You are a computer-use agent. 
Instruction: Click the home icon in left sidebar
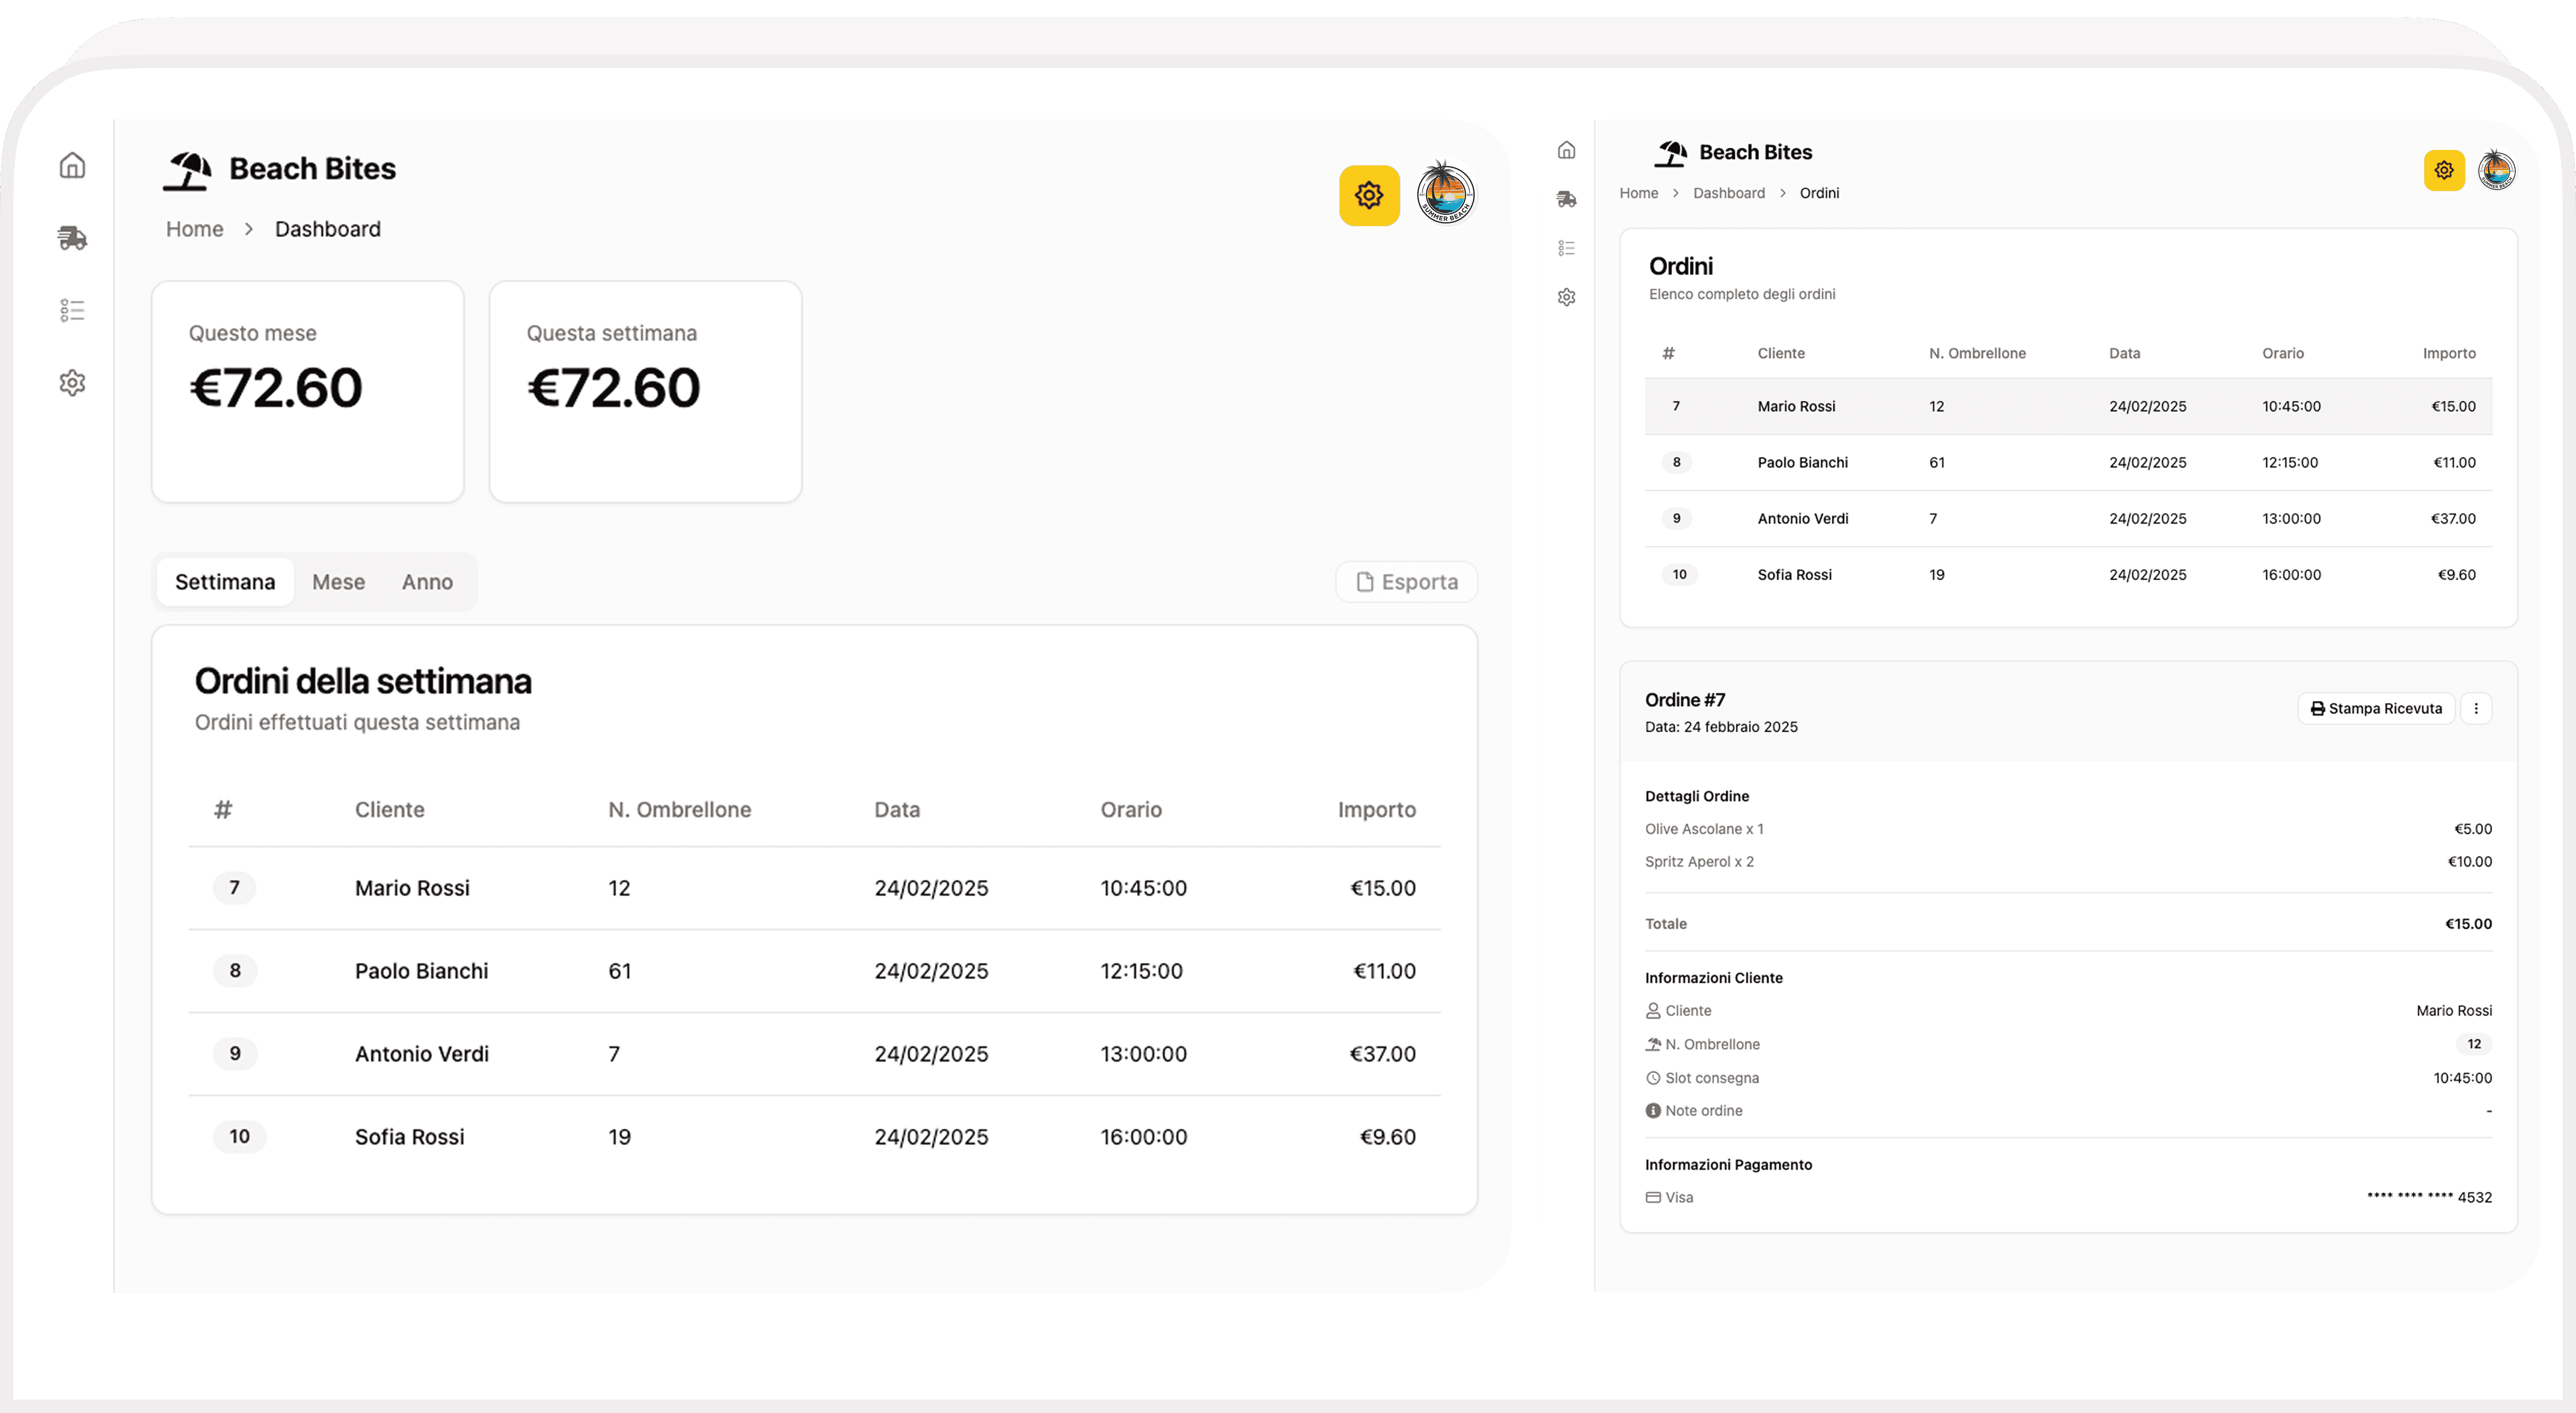click(72, 165)
